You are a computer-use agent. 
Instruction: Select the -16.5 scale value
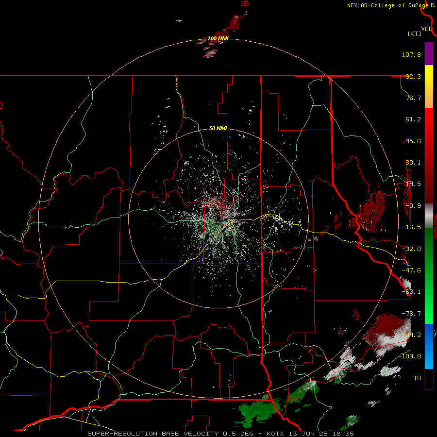[411, 227]
